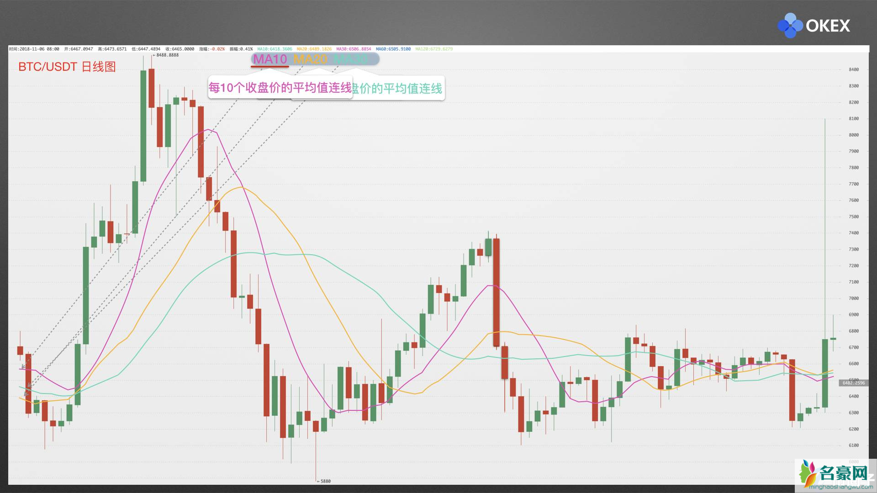Image resolution: width=877 pixels, height=493 pixels.
Task: Click the 8488.8888 high price marker
Action: (167, 55)
